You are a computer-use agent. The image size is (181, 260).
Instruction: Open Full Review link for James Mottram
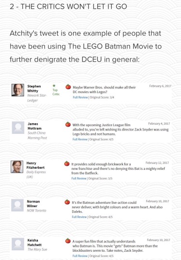coord(80,139)
